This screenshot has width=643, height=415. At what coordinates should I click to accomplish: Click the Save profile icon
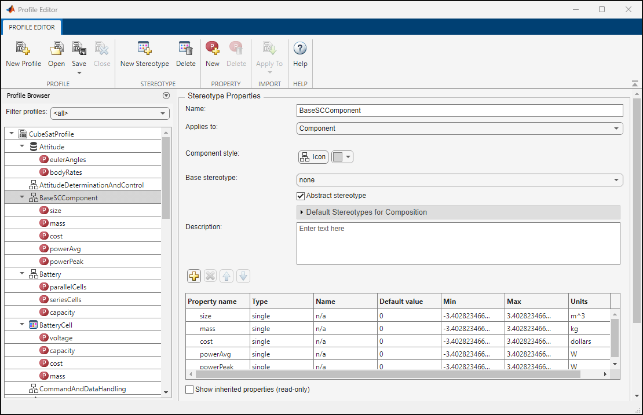pos(79,49)
